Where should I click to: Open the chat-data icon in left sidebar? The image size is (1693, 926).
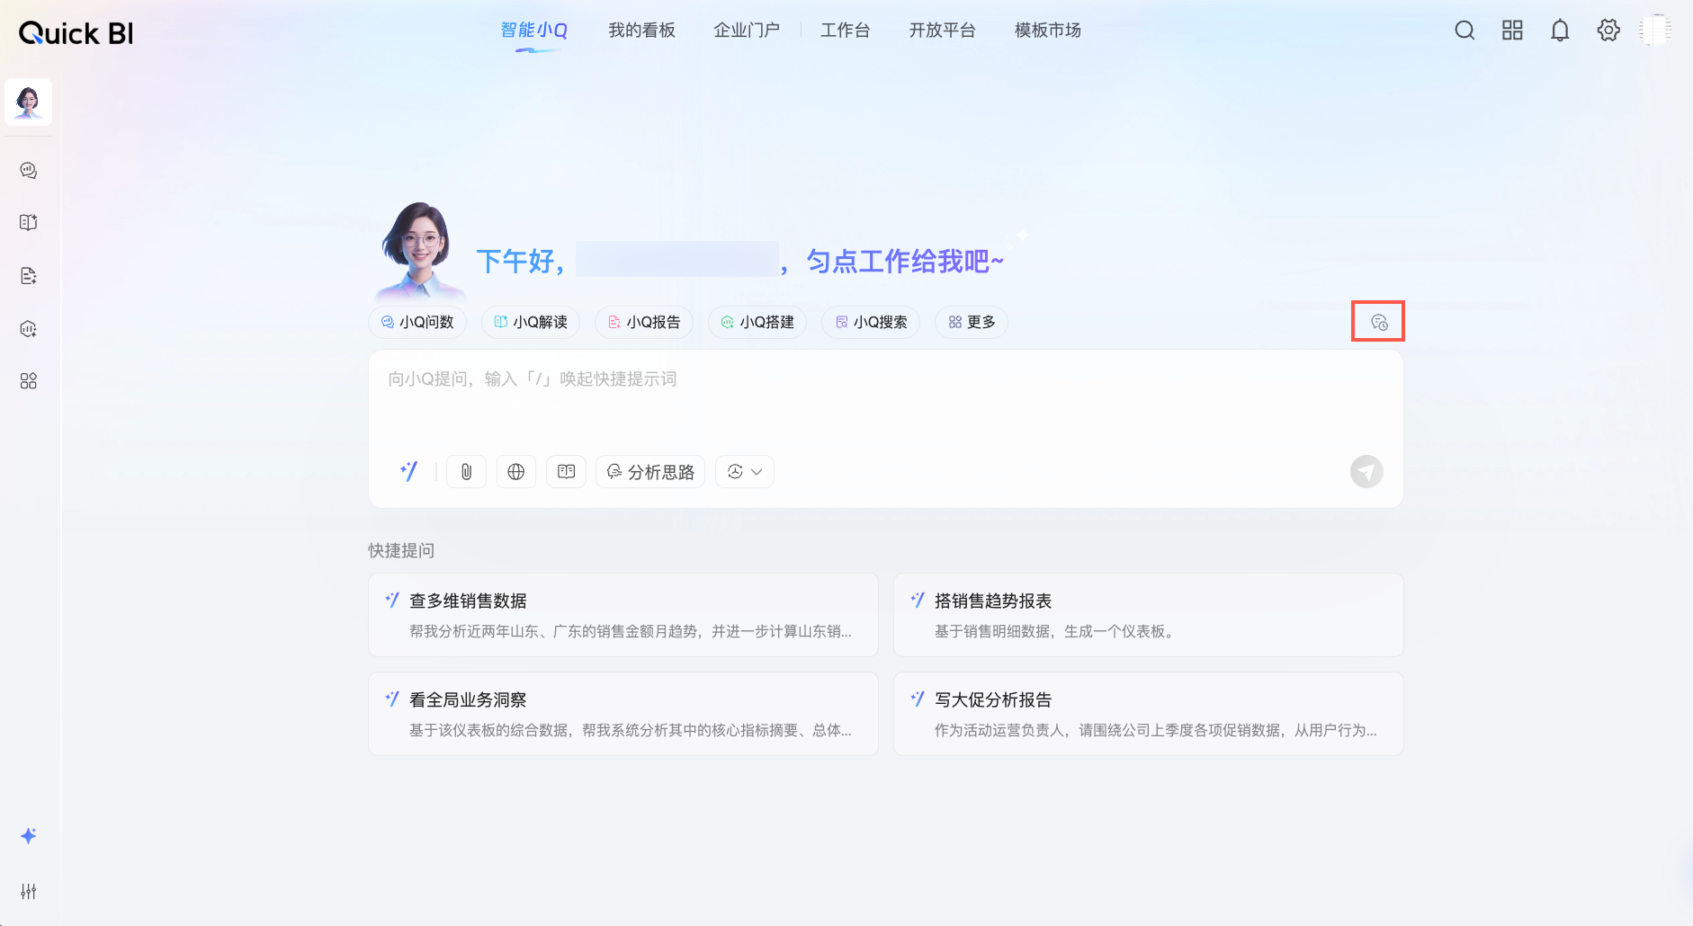point(29,170)
